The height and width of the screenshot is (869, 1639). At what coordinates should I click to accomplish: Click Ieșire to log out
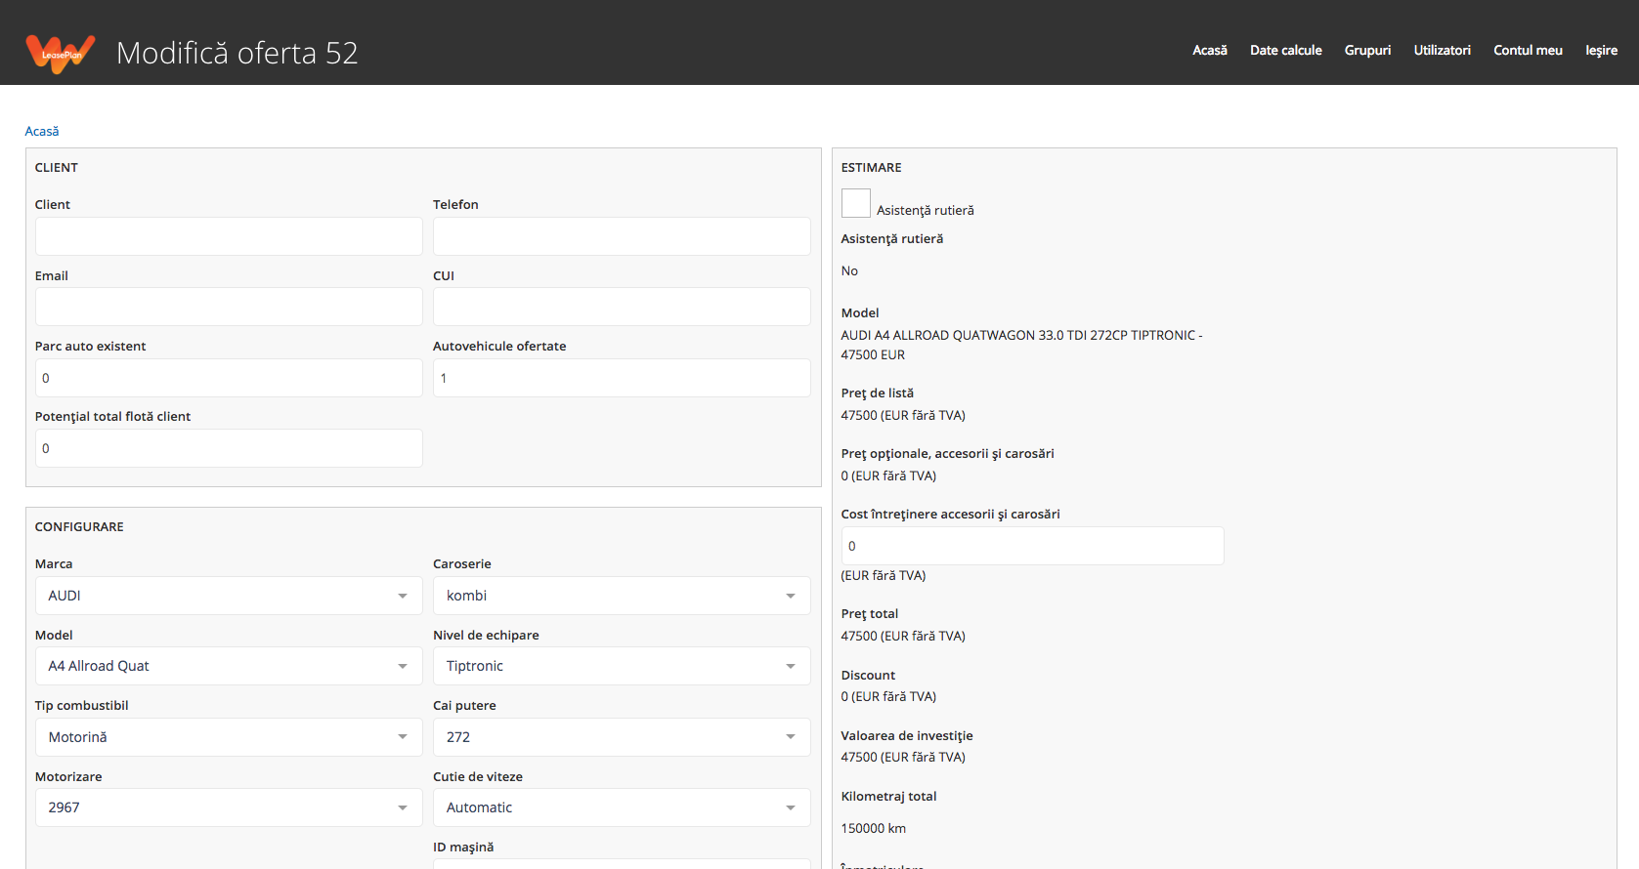pyautogui.click(x=1601, y=50)
